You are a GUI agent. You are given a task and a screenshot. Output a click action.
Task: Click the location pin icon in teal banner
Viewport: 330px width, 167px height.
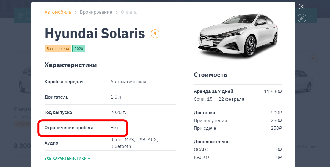(x=20, y=15)
